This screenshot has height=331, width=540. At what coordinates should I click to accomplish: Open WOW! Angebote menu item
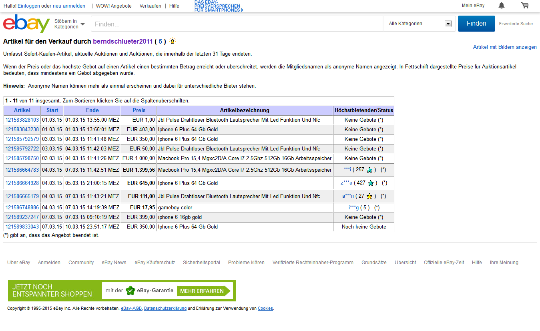click(114, 6)
